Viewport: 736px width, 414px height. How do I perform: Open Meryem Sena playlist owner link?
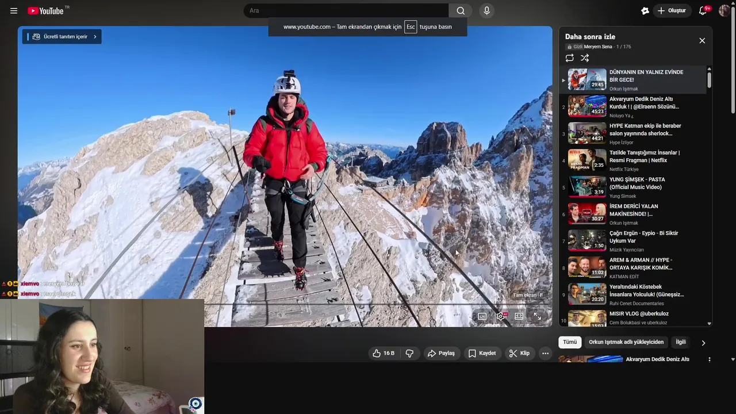coord(598,47)
